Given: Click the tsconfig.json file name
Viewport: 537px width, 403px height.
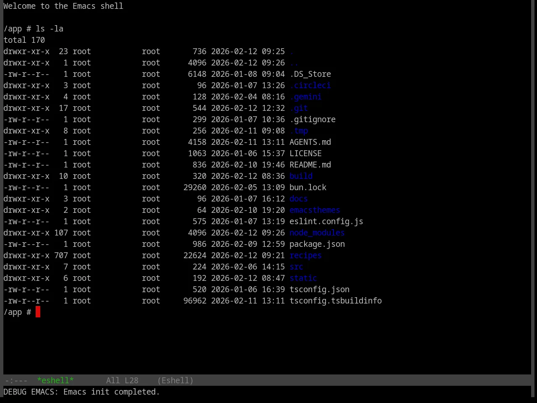Looking at the screenshot, I should point(319,290).
